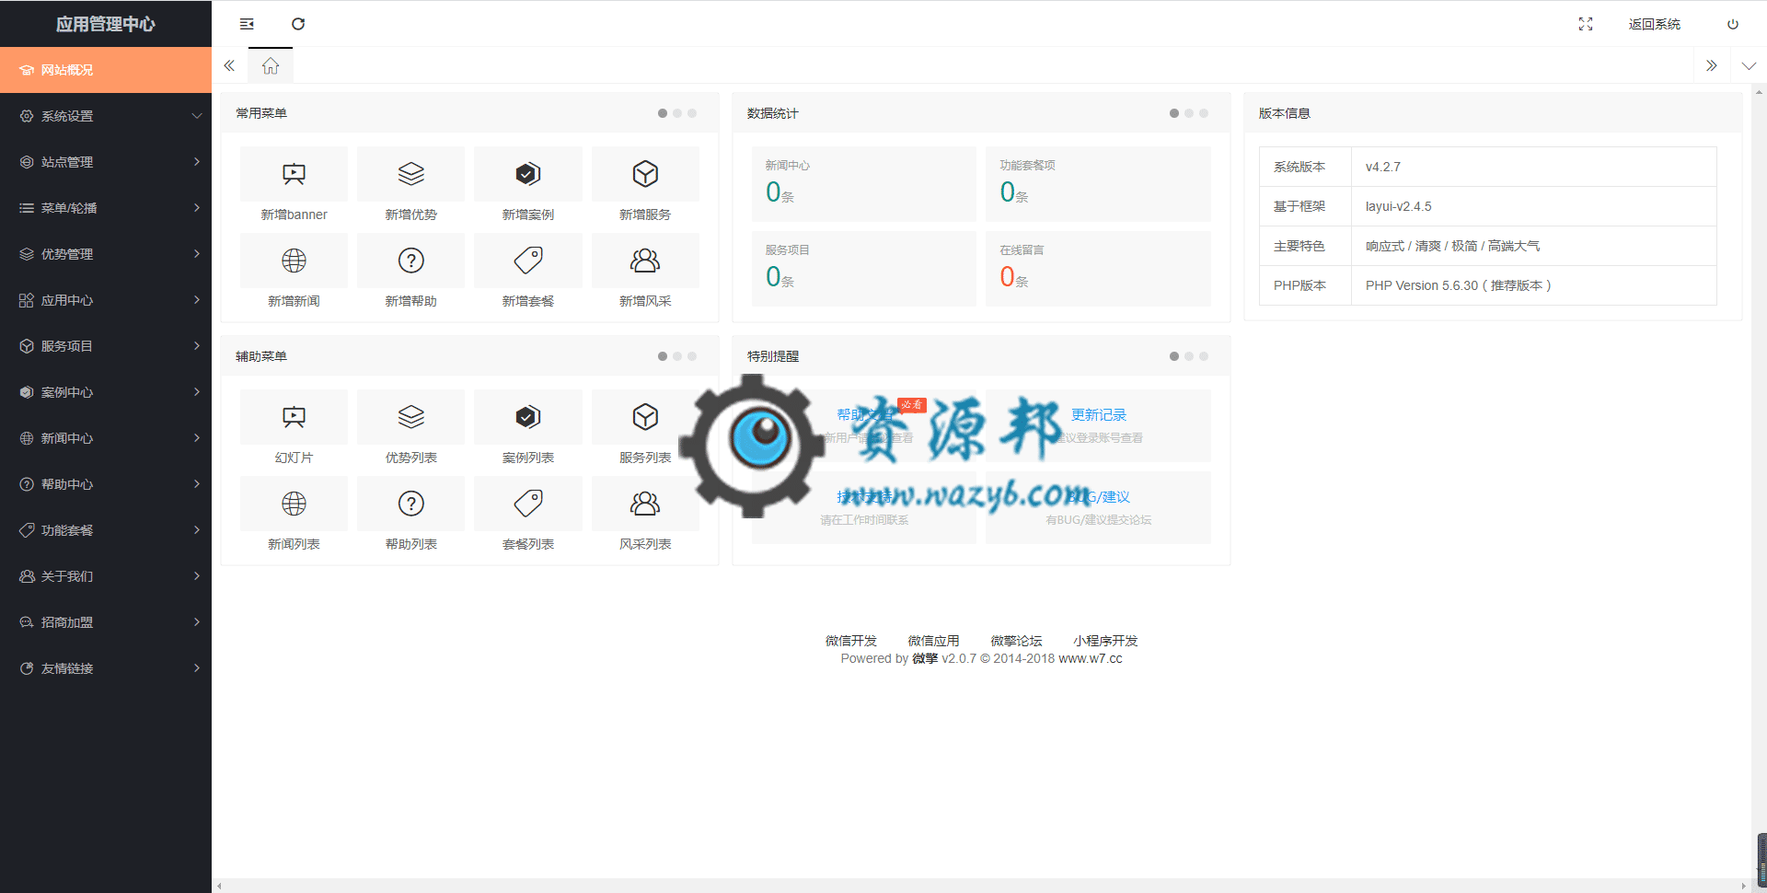1767x893 pixels.
Task: Click 新增套餐 tag icon
Action: click(x=528, y=261)
